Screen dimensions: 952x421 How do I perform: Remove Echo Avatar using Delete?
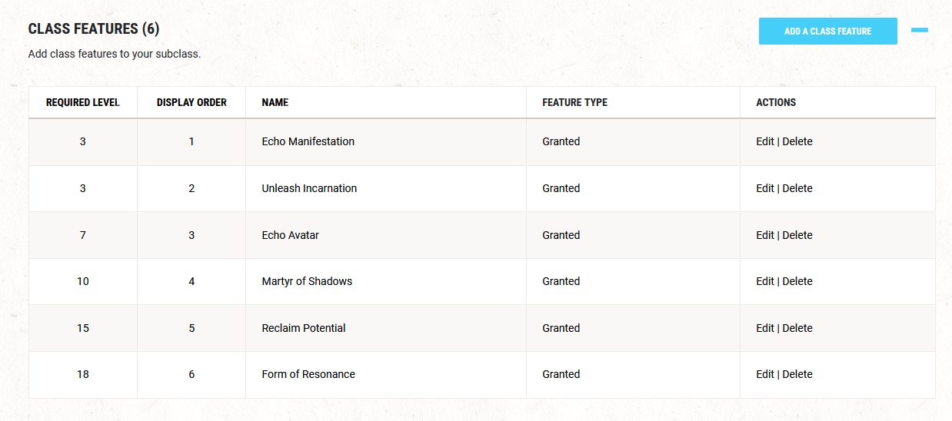click(797, 235)
